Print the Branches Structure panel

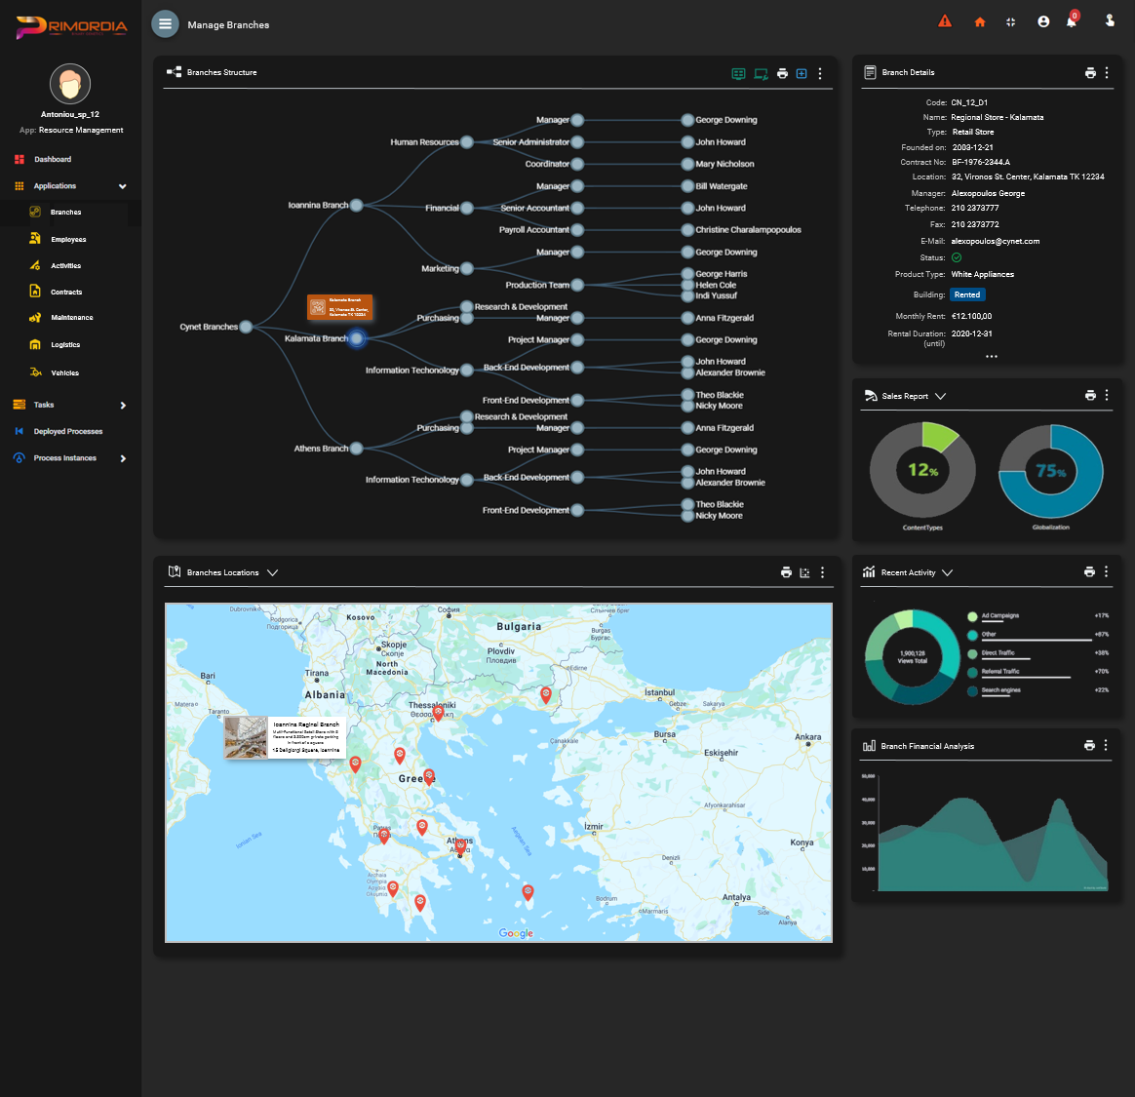(782, 73)
